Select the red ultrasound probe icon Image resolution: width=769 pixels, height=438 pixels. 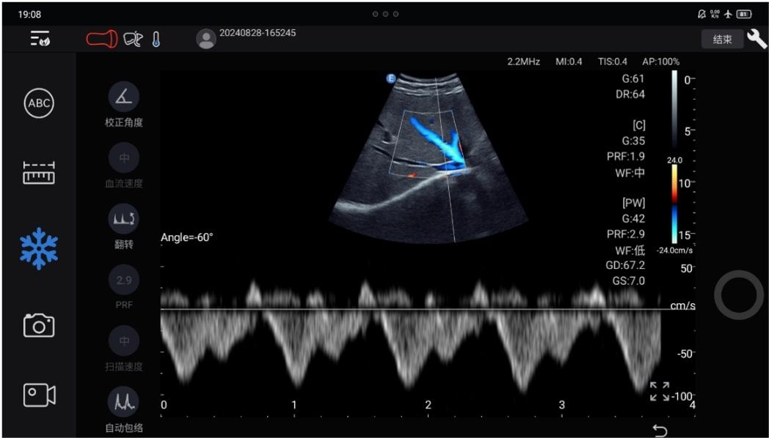[101, 39]
